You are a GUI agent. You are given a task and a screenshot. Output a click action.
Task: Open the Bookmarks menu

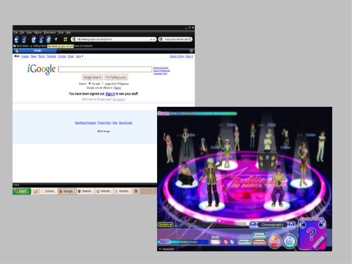click(x=50, y=32)
